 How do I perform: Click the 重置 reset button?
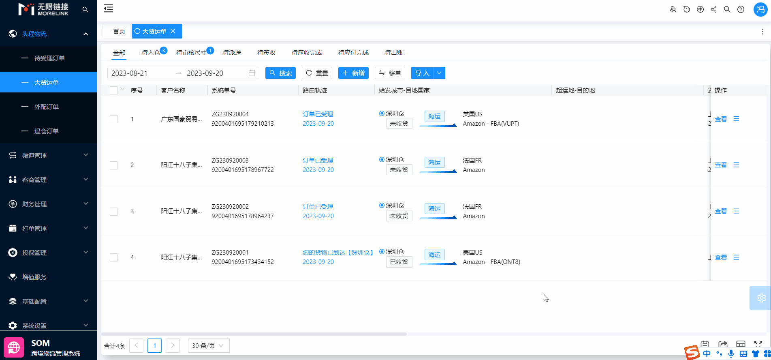[x=317, y=73]
